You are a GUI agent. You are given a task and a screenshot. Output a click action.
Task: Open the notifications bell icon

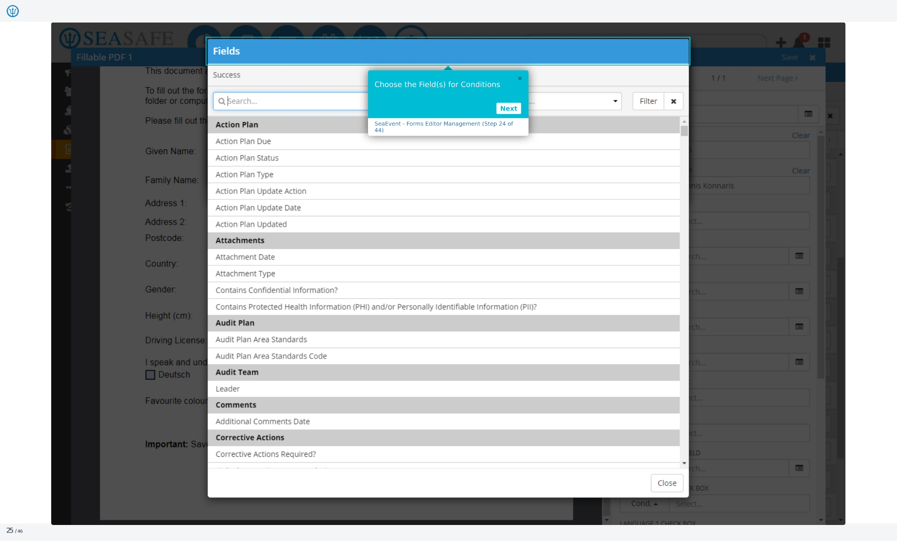point(799,42)
